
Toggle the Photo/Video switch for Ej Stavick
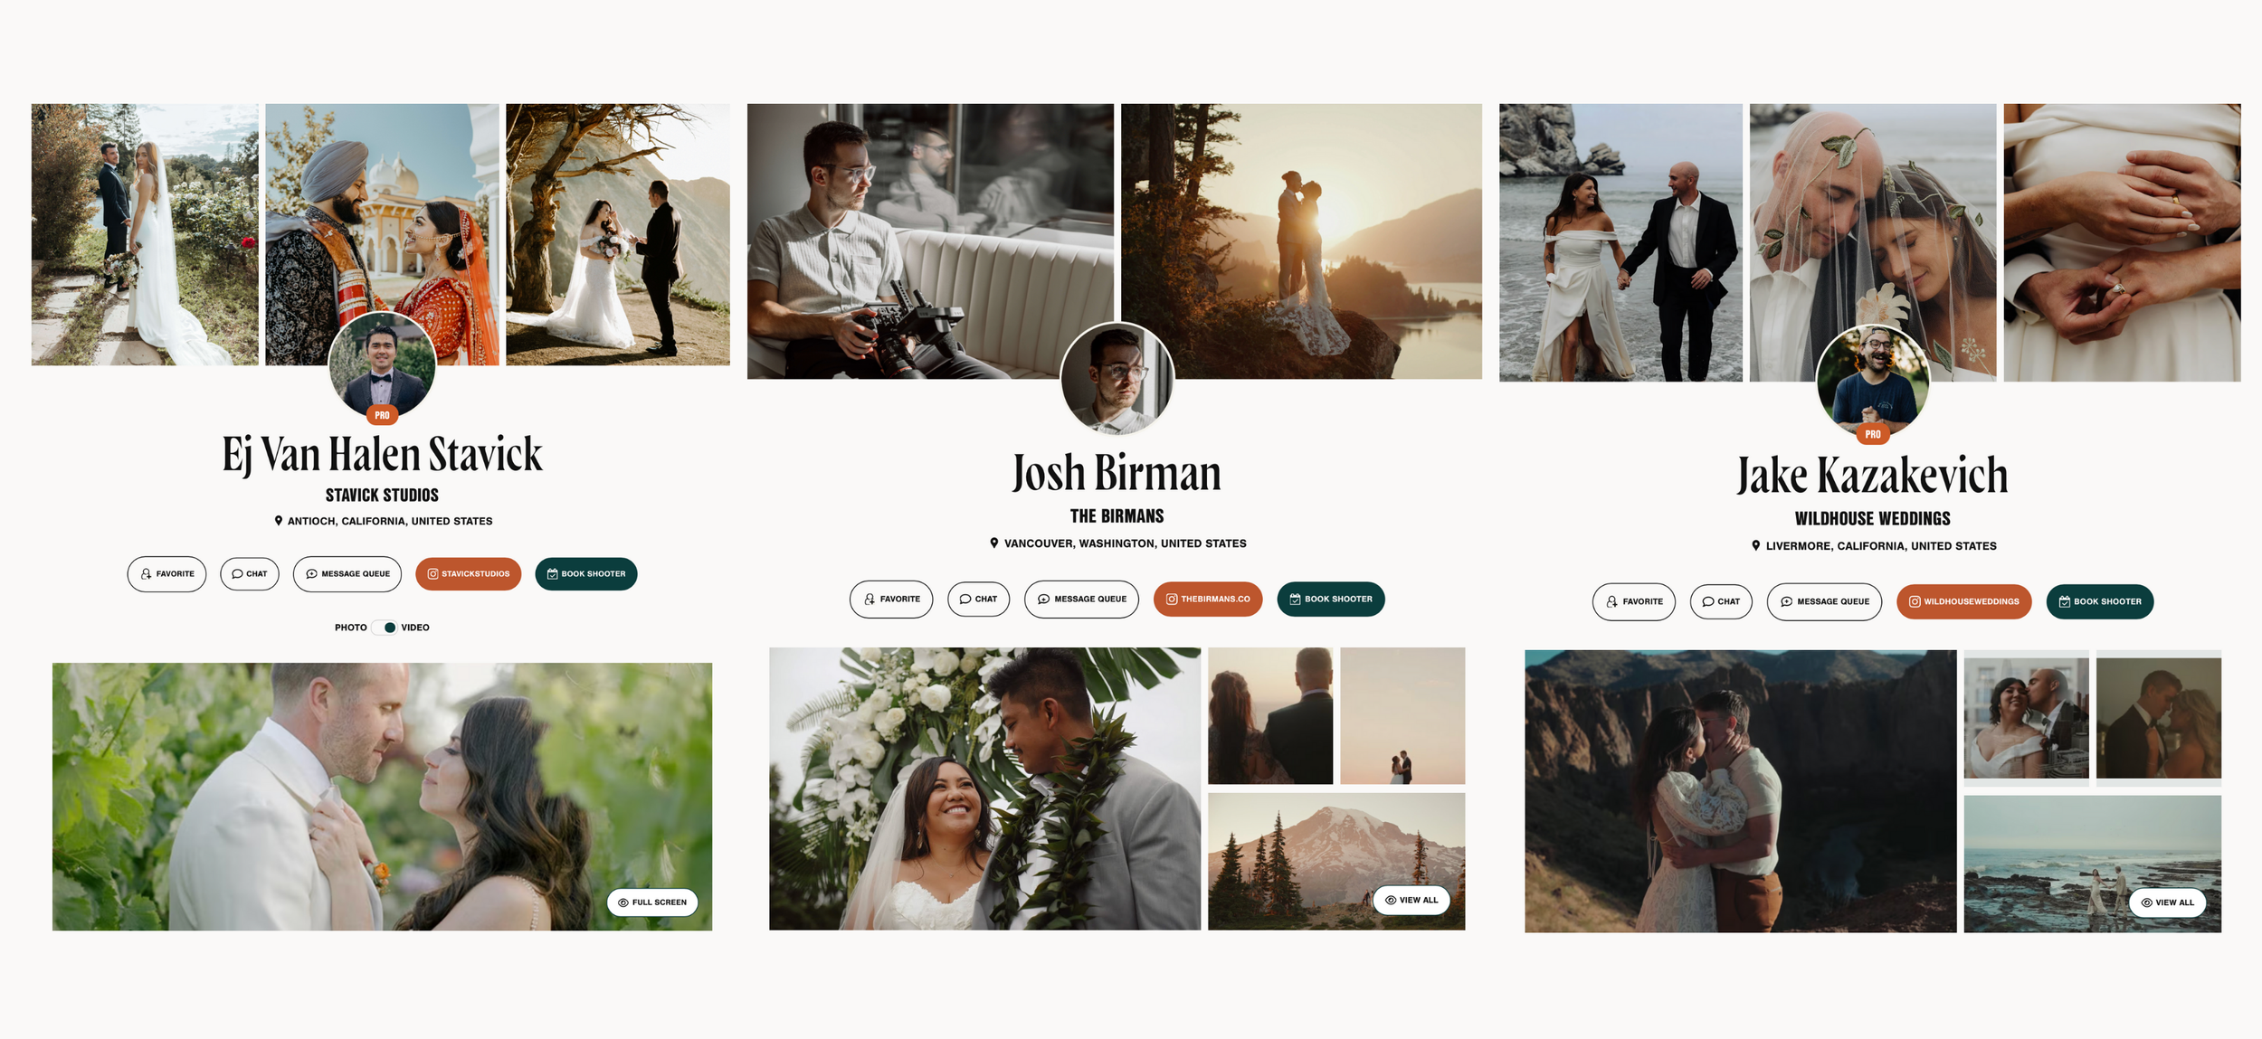click(x=385, y=628)
